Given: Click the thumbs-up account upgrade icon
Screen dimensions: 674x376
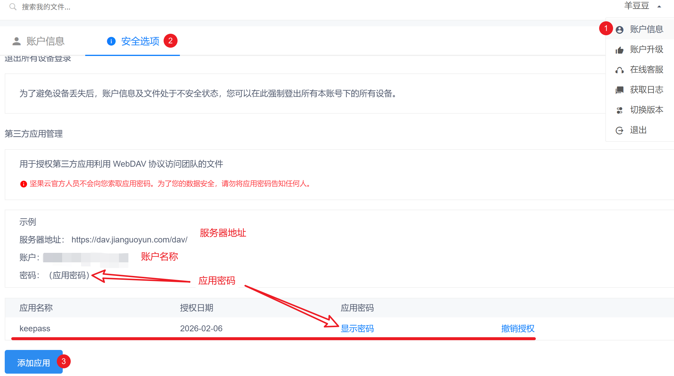Looking at the screenshot, I should (x=619, y=50).
